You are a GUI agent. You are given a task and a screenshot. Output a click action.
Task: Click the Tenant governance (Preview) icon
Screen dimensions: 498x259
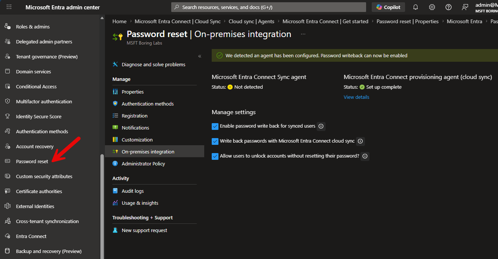[x=7, y=57]
